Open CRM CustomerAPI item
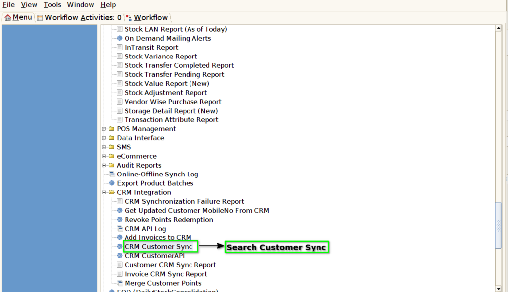This screenshot has width=508, height=292. (155, 256)
